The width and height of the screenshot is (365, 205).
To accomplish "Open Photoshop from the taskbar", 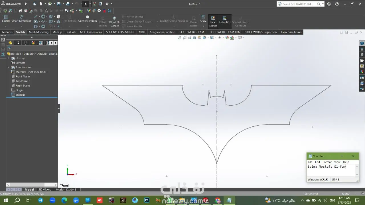I will (x=147, y=200).
